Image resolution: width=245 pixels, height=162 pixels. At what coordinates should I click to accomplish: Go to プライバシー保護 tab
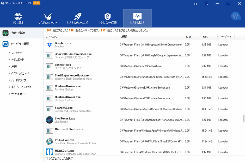(107, 18)
